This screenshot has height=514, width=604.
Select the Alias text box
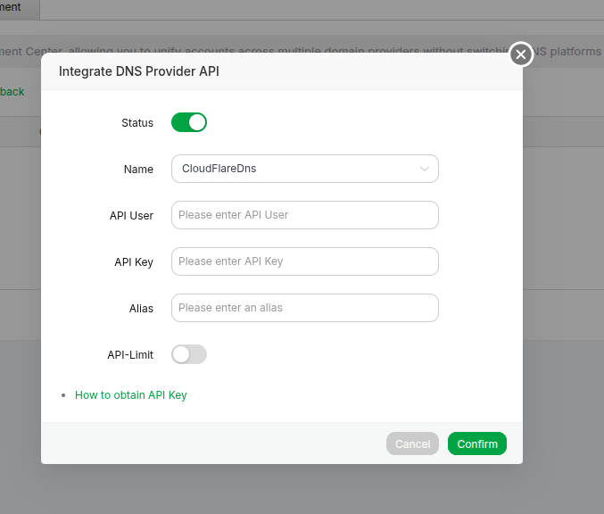point(304,308)
